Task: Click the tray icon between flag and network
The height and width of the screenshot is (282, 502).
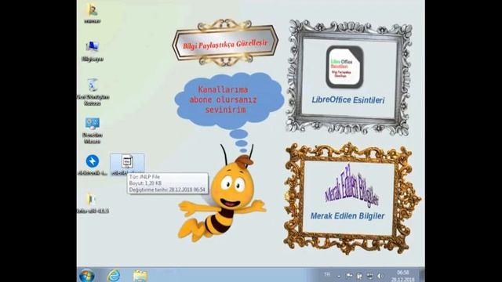Action: (x=359, y=276)
